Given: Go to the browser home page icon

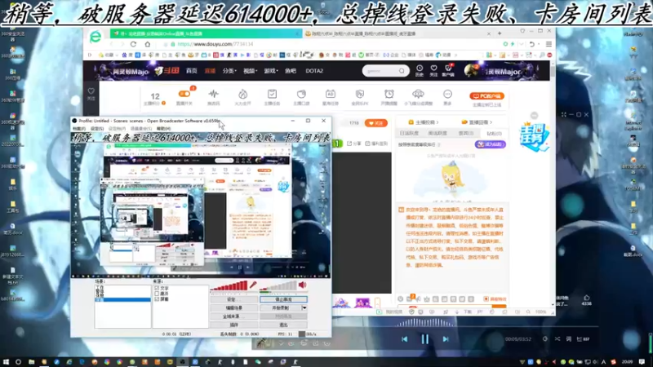Looking at the screenshot, I should point(148,44).
